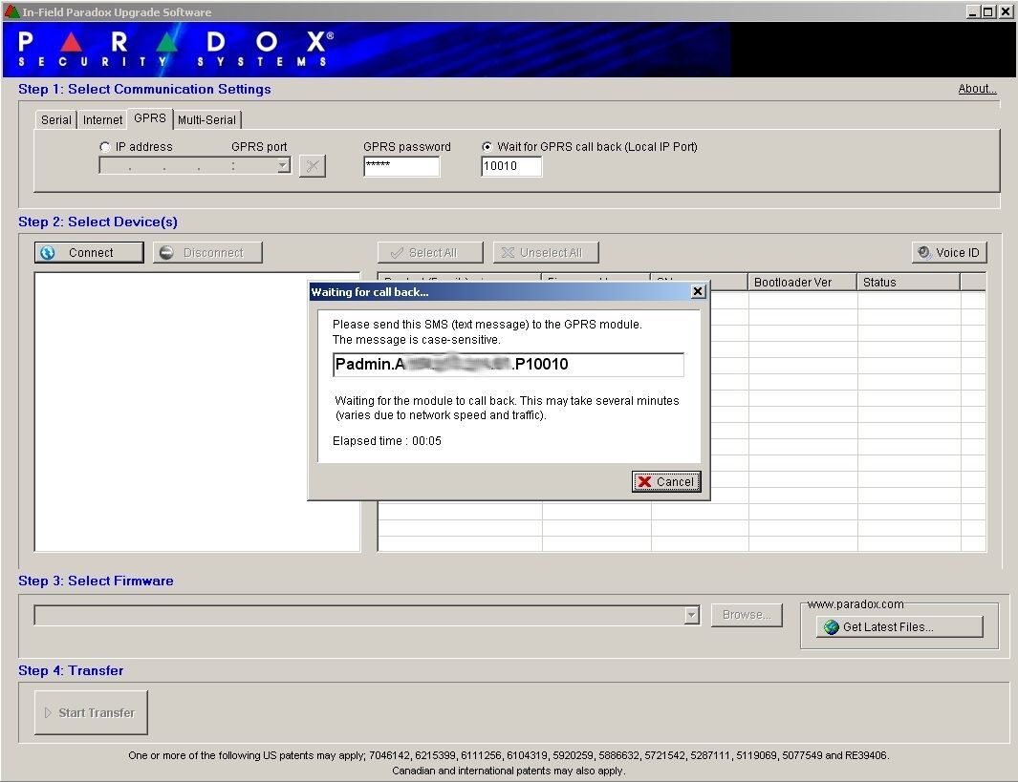
Task: Click the globe icon on Connect button
Action: 48,253
